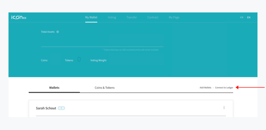Click the Coins label
The height and width of the screenshot is (130, 266).
(44, 60)
